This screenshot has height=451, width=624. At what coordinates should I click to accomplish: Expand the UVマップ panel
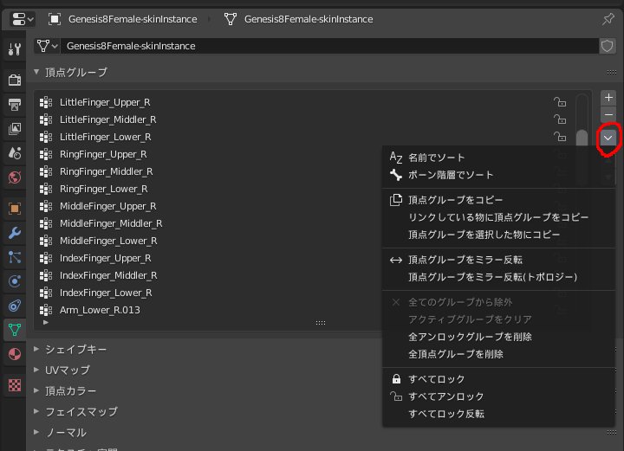tap(36, 370)
